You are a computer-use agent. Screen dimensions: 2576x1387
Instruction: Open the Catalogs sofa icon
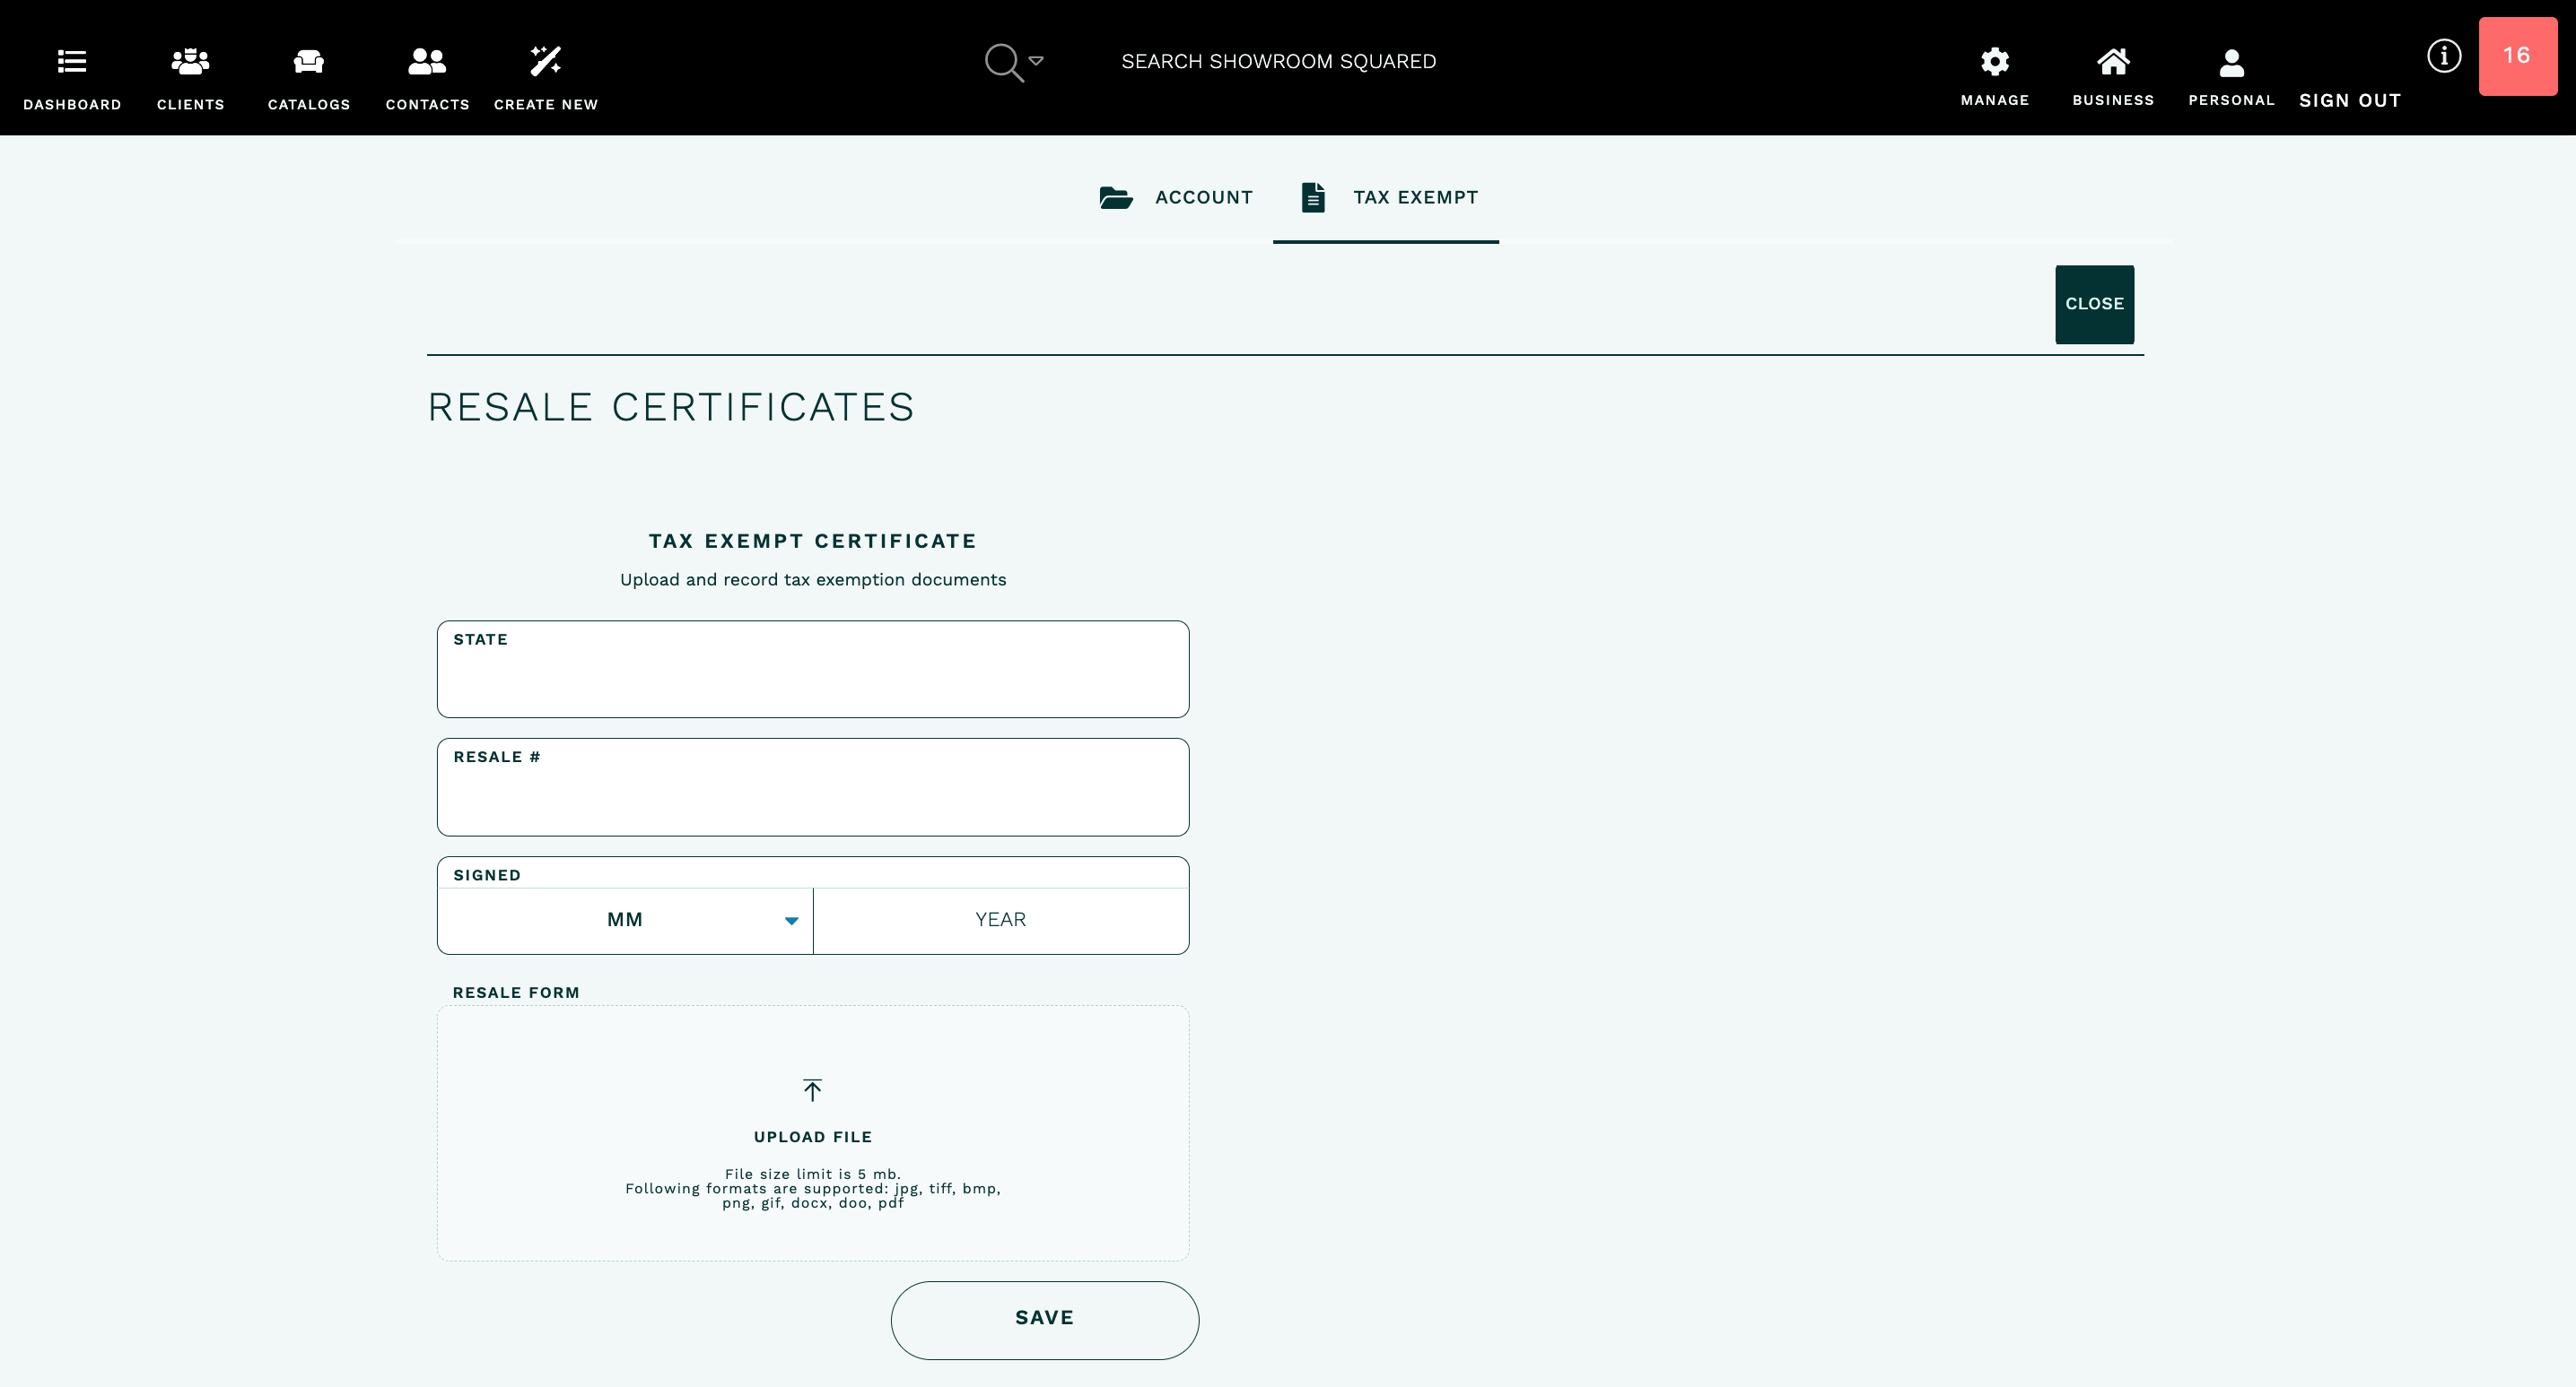[x=309, y=62]
